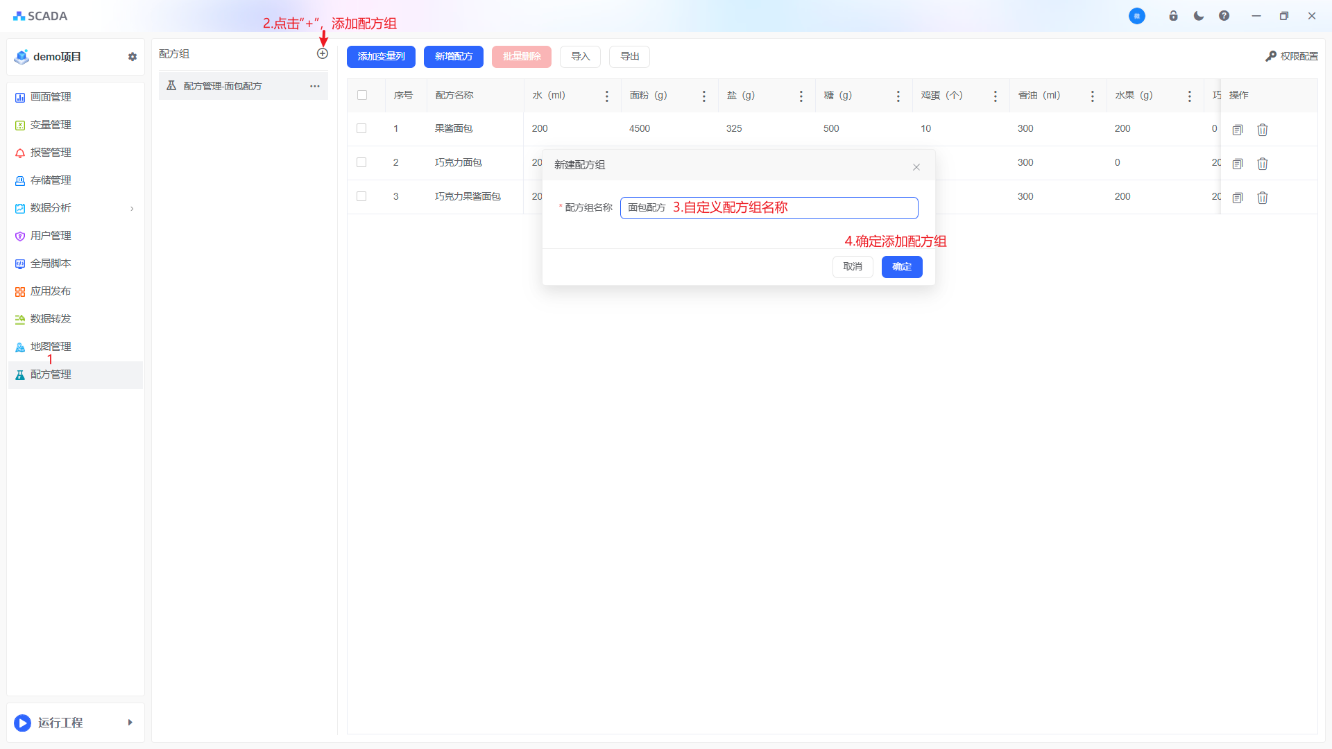Click the plus icon to add recipe group
The width and height of the screenshot is (1332, 749).
(323, 54)
